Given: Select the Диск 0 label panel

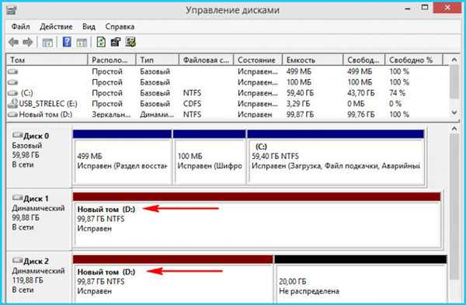Looking at the screenshot, I should [39, 156].
